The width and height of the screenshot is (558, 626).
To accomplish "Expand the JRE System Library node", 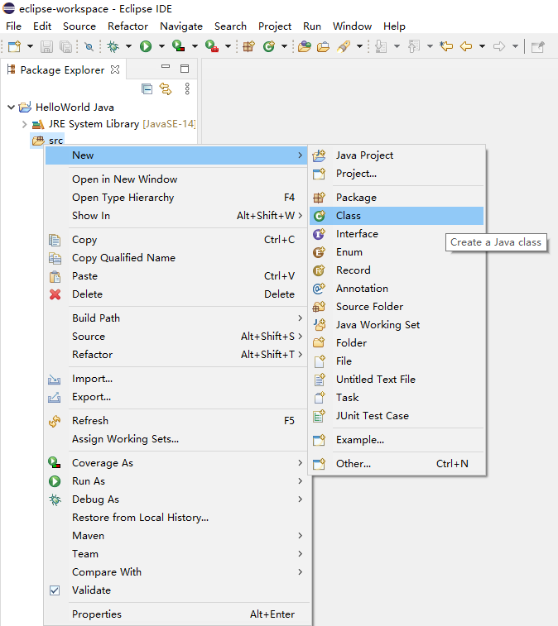I will (24, 124).
